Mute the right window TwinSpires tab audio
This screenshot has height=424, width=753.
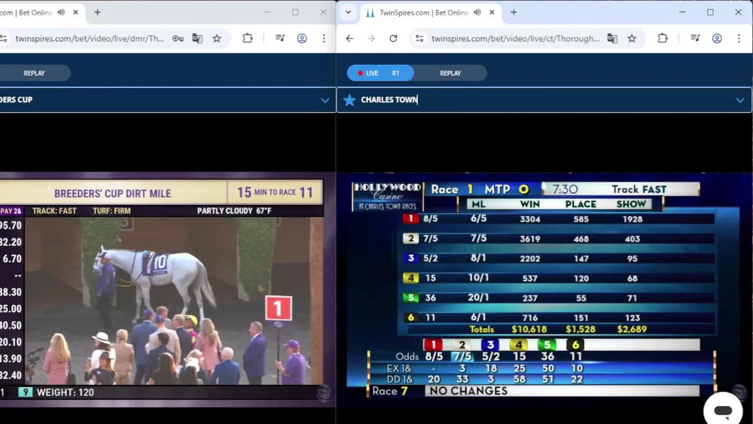coord(477,12)
